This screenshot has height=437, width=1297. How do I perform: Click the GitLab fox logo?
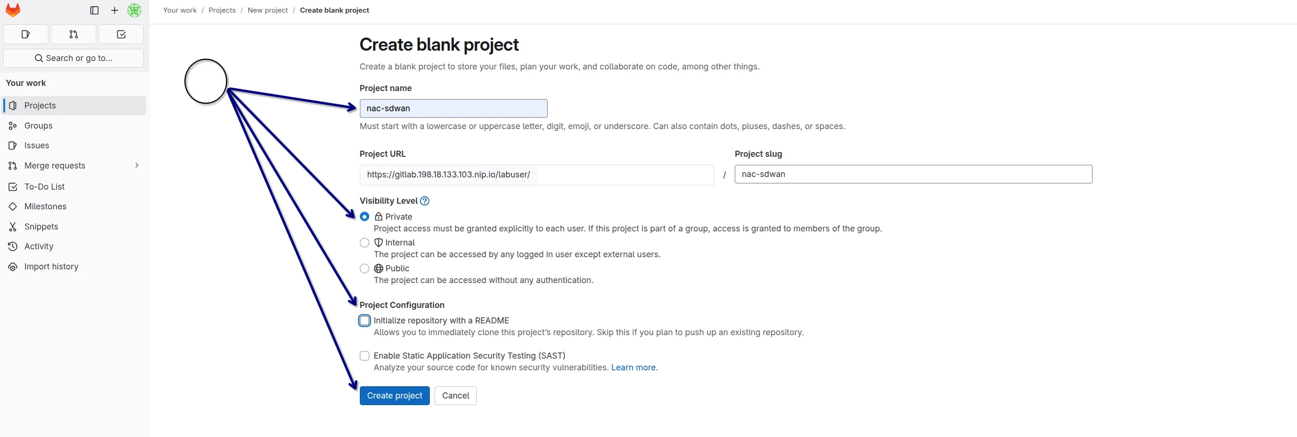[x=13, y=10]
